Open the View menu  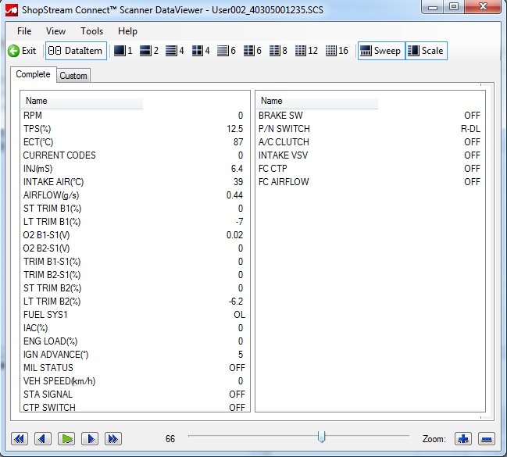(x=55, y=31)
